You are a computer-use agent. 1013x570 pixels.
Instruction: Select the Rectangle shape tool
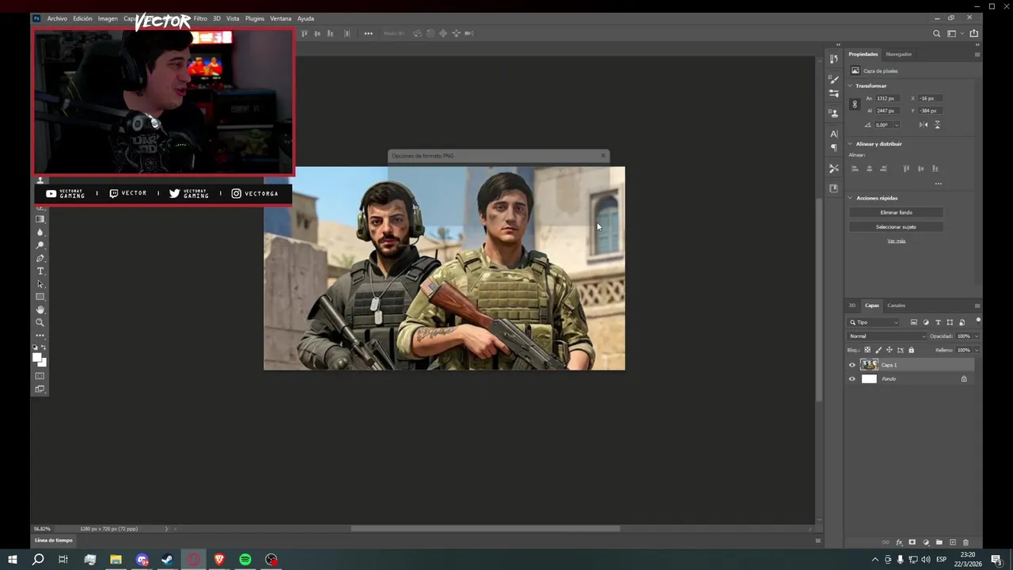40,297
